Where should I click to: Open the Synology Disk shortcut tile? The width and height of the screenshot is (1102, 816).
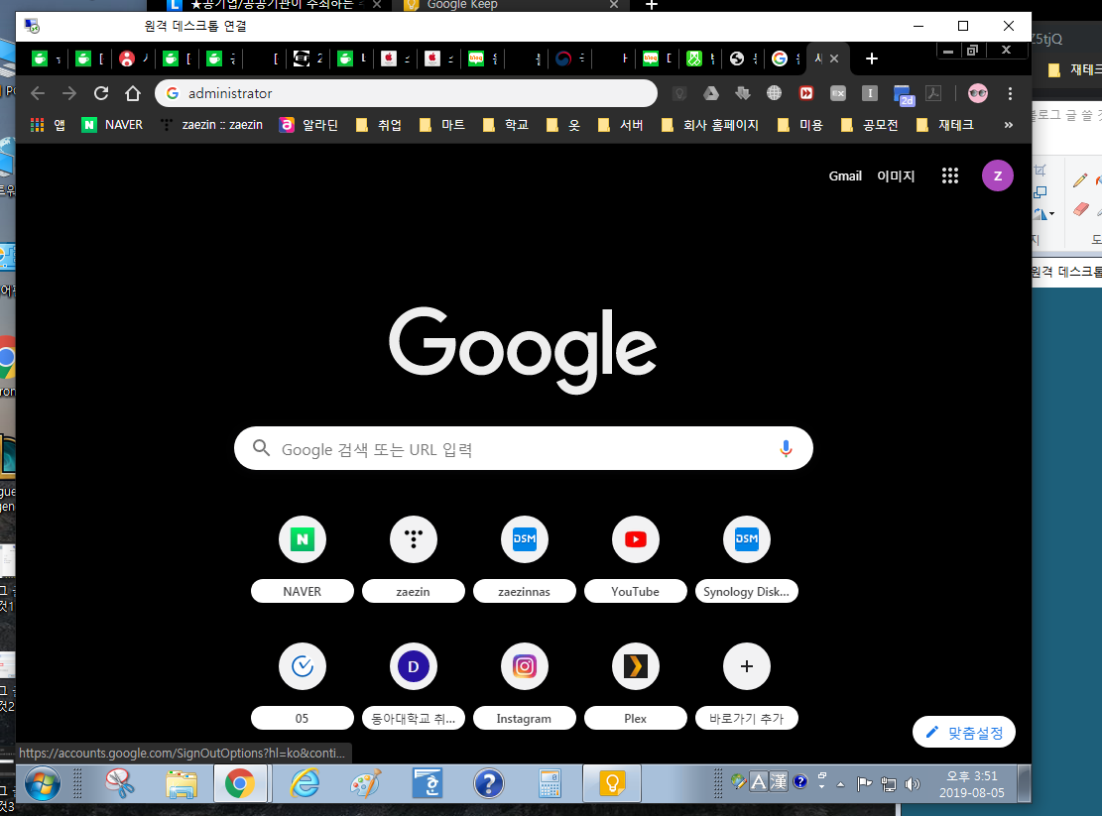(x=746, y=559)
